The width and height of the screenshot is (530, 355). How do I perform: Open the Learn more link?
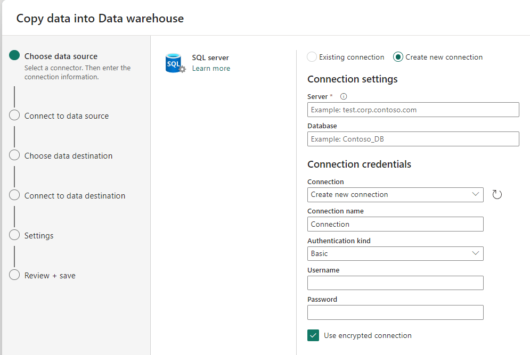pos(211,69)
